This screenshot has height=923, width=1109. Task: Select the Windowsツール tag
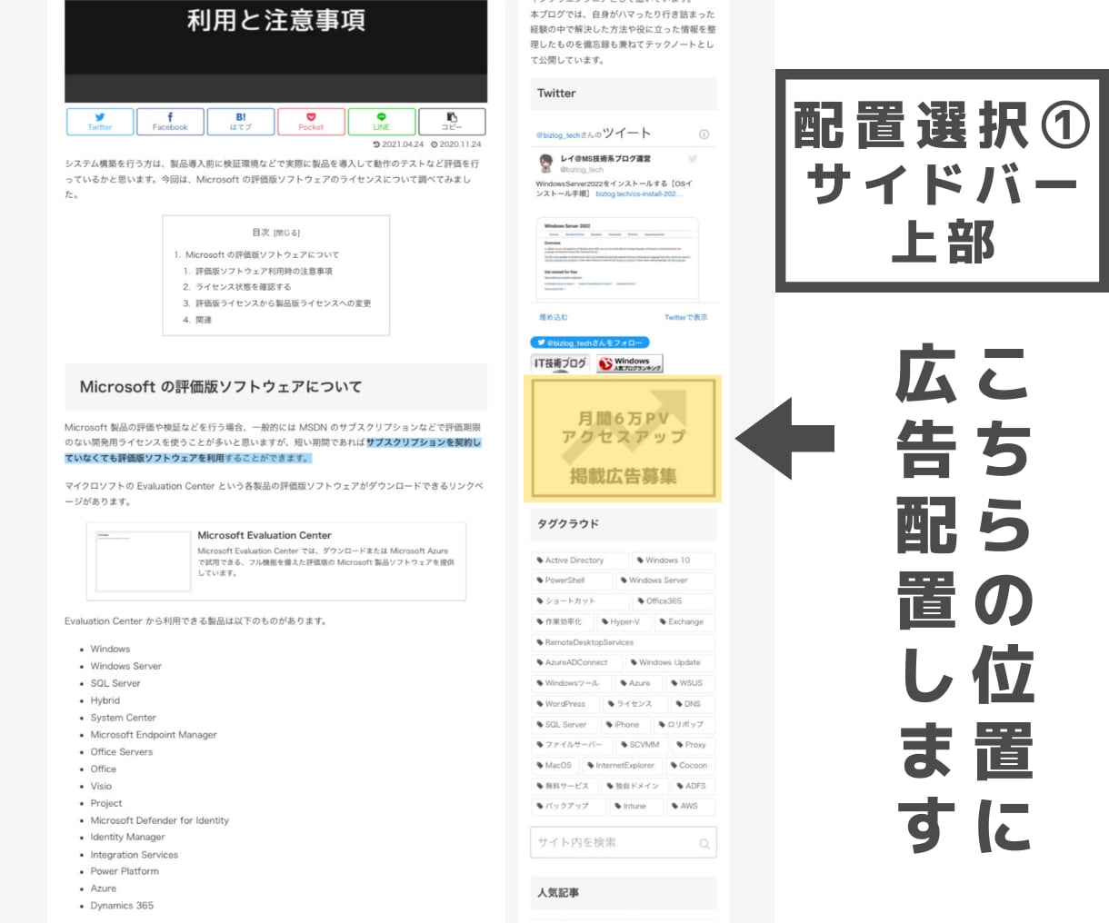tap(572, 683)
